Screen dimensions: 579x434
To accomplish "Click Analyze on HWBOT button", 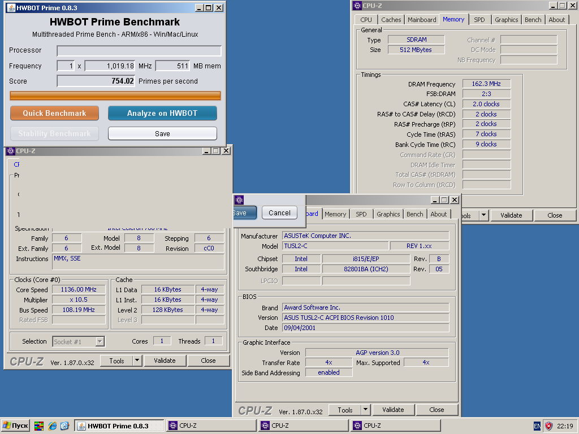I will pos(162,113).
